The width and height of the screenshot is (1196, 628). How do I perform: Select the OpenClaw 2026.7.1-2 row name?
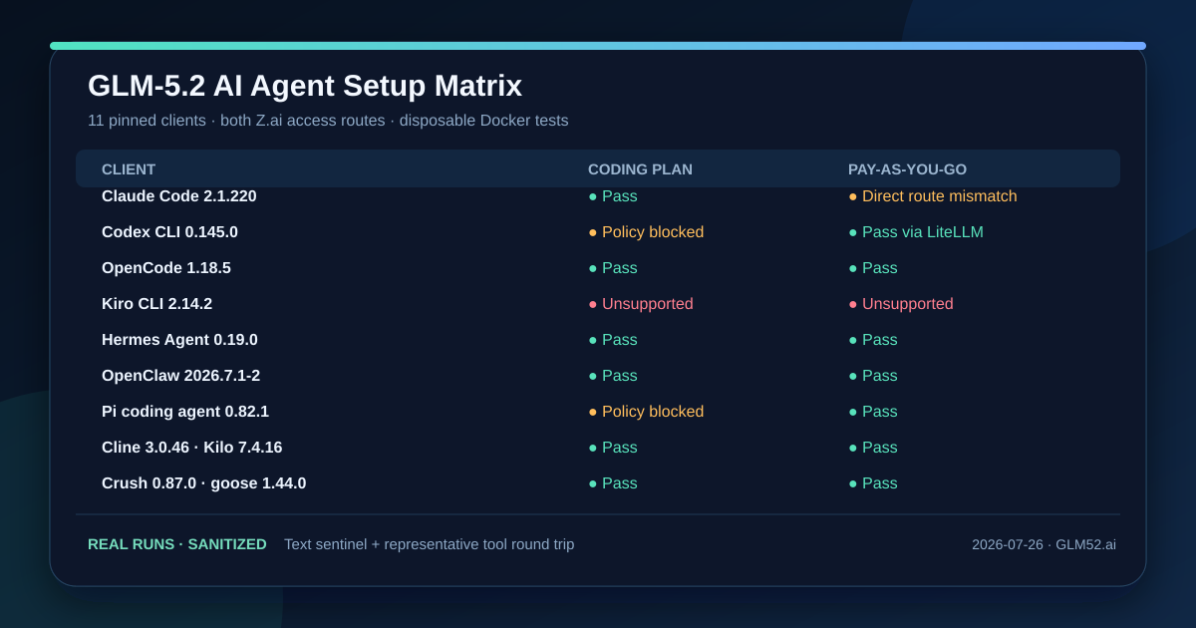coord(180,376)
